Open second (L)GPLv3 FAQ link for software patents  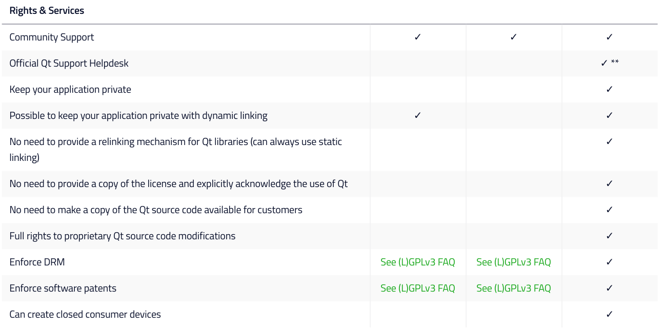[514, 288]
